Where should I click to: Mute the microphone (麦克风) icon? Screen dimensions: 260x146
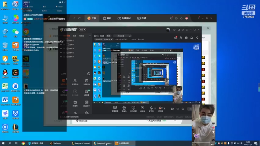click(151, 108)
